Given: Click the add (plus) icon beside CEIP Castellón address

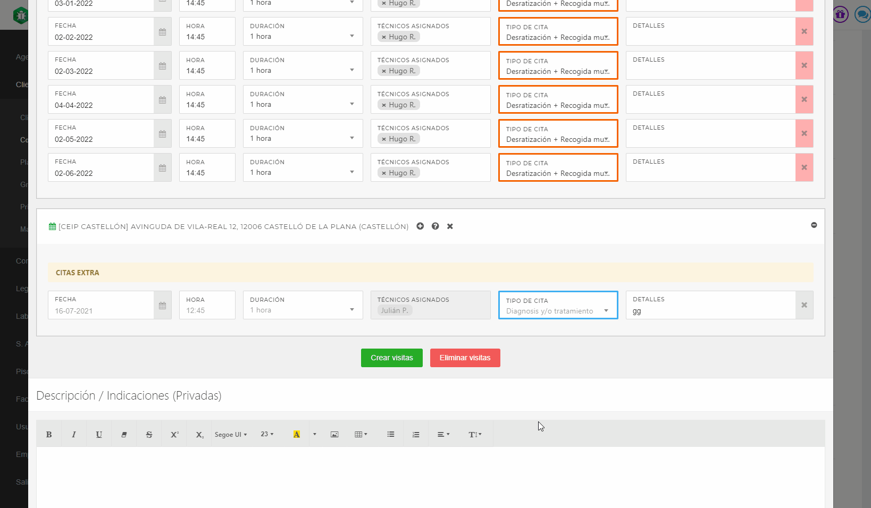Looking at the screenshot, I should (x=420, y=226).
